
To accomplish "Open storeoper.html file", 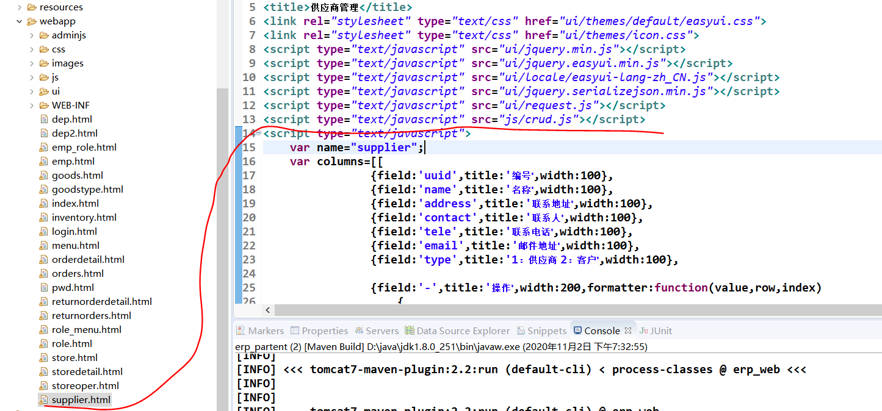I will click(85, 386).
